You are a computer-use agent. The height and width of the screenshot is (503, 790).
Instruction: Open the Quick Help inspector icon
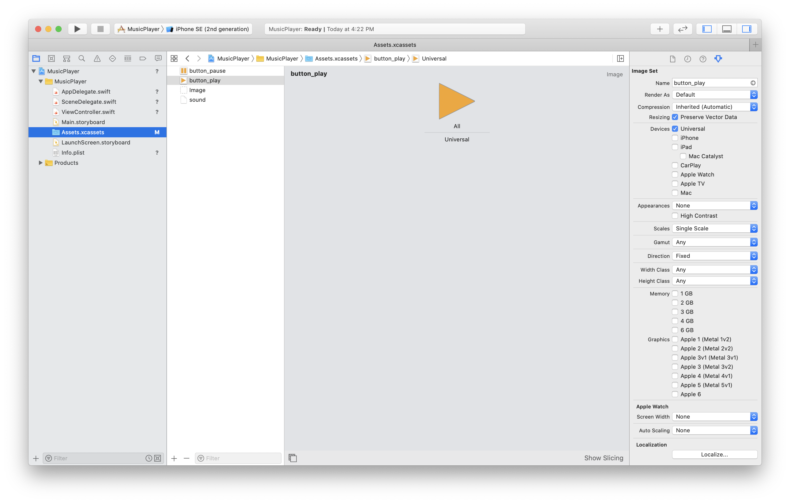tap(703, 59)
